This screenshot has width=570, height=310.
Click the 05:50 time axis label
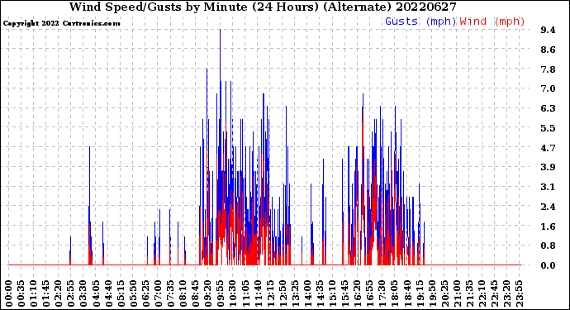tap(133, 293)
